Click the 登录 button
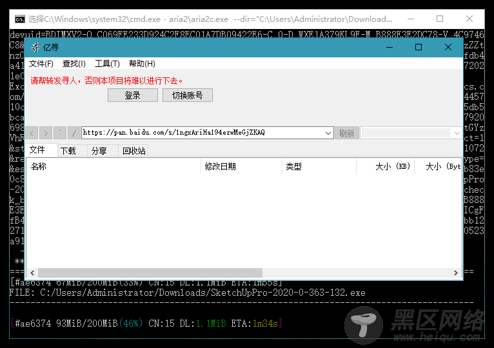 [133, 95]
